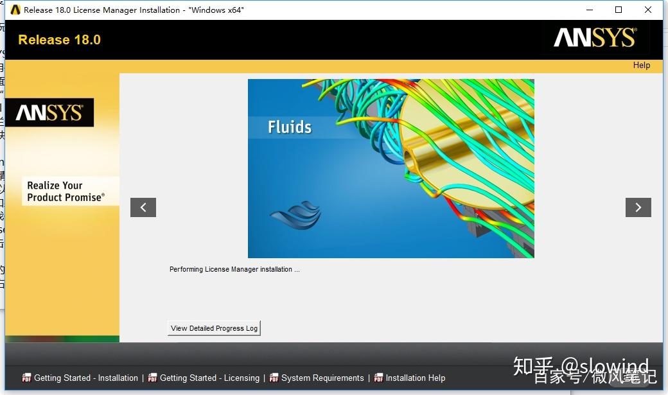The height and width of the screenshot is (395, 668).
Task: Click the ANSYS logo on the left sidebar
Action: pos(50,112)
